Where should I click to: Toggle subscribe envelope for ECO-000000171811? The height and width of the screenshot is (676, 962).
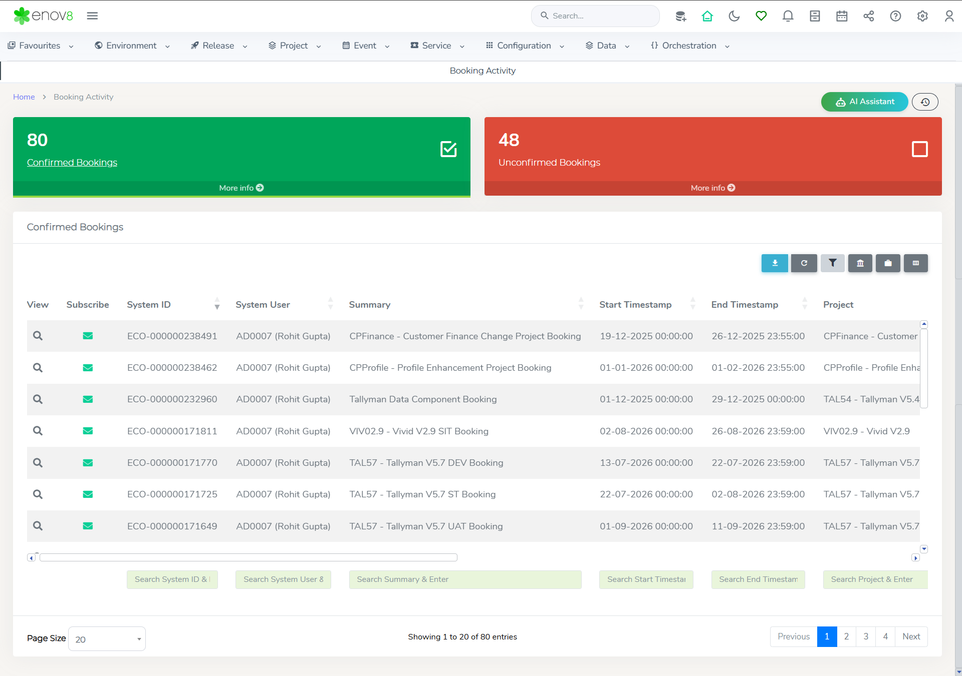tap(88, 431)
